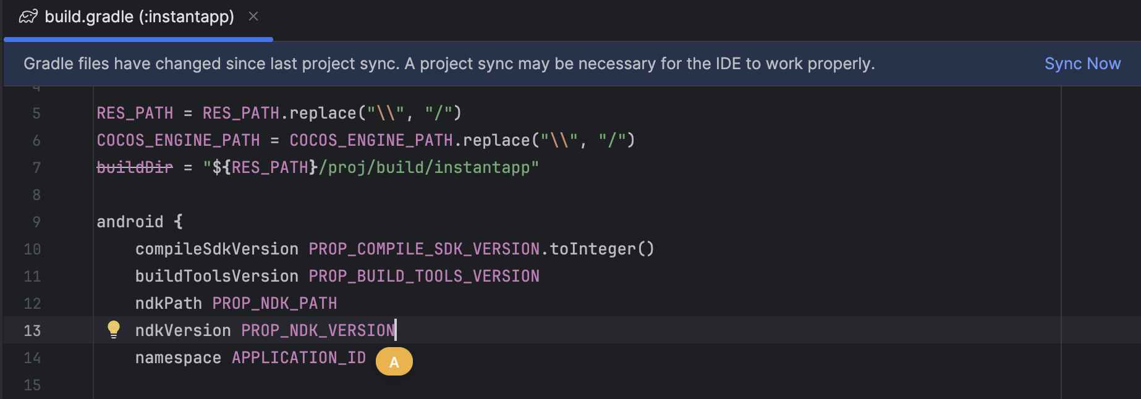The image size is (1141, 399).
Task: Click the Gradle files changed notification text
Action: pyautogui.click(x=449, y=64)
